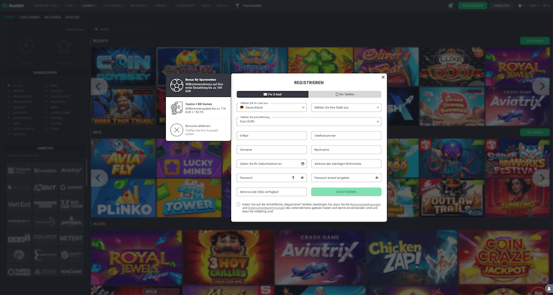Click the Anmelden button in the header
Image resolution: width=553 pixels, height=295 pixels.
[502, 6]
